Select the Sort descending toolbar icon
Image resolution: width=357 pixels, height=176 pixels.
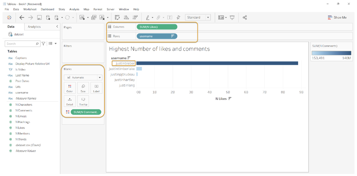point(135,17)
